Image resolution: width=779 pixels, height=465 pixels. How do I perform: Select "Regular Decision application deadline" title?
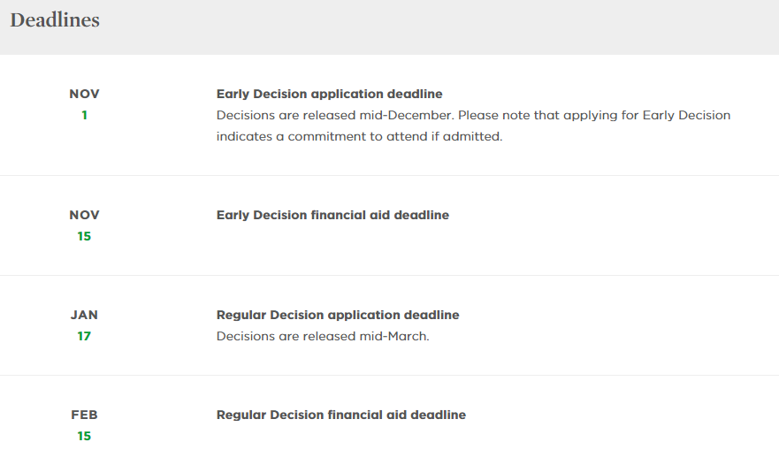pyautogui.click(x=338, y=315)
